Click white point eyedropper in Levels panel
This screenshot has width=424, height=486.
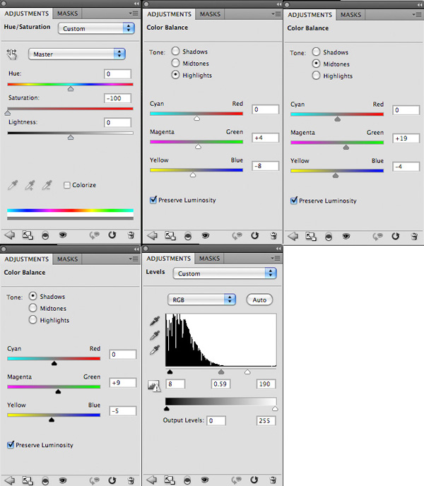pos(155,350)
